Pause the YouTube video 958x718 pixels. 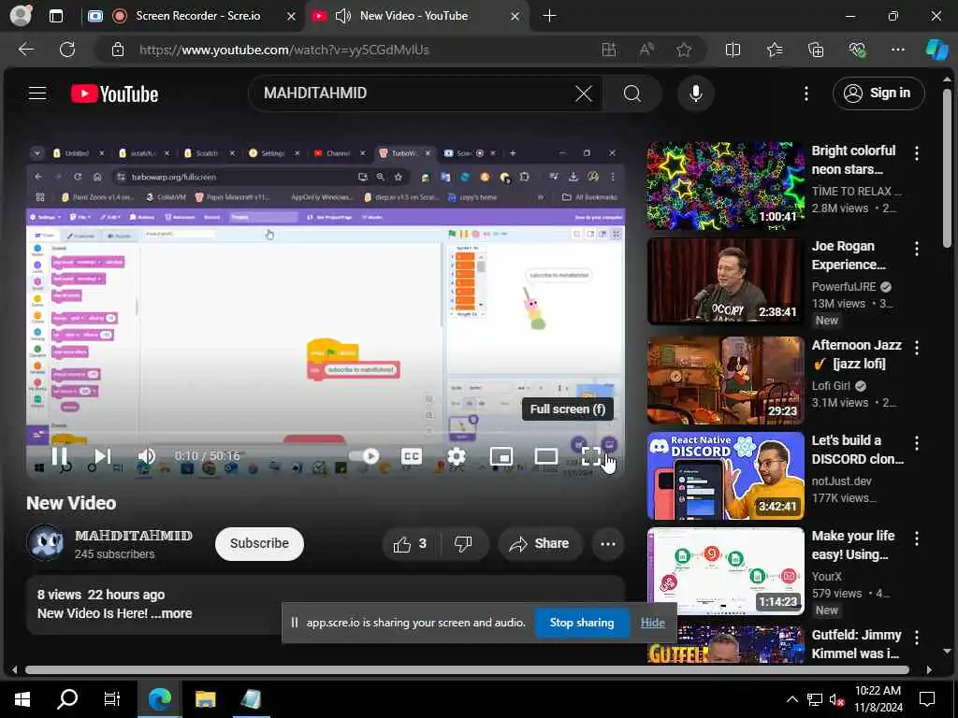click(59, 456)
